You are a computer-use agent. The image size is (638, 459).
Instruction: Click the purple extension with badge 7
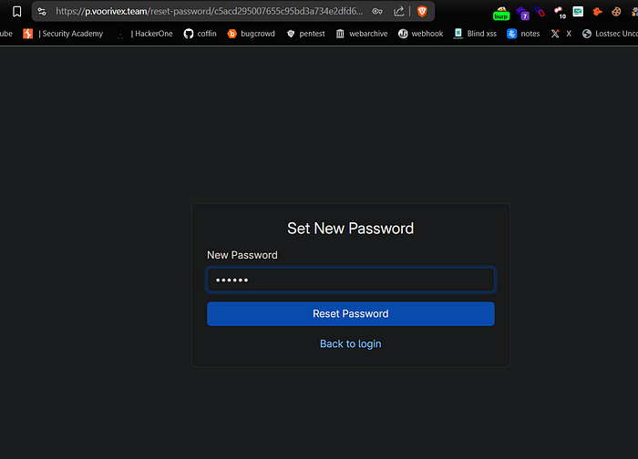tap(523, 14)
